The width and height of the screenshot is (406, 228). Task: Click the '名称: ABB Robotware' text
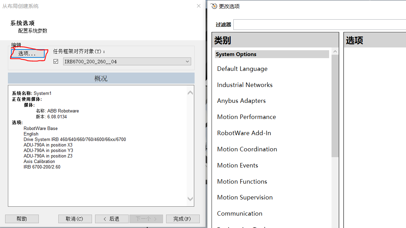[x=57, y=111]
